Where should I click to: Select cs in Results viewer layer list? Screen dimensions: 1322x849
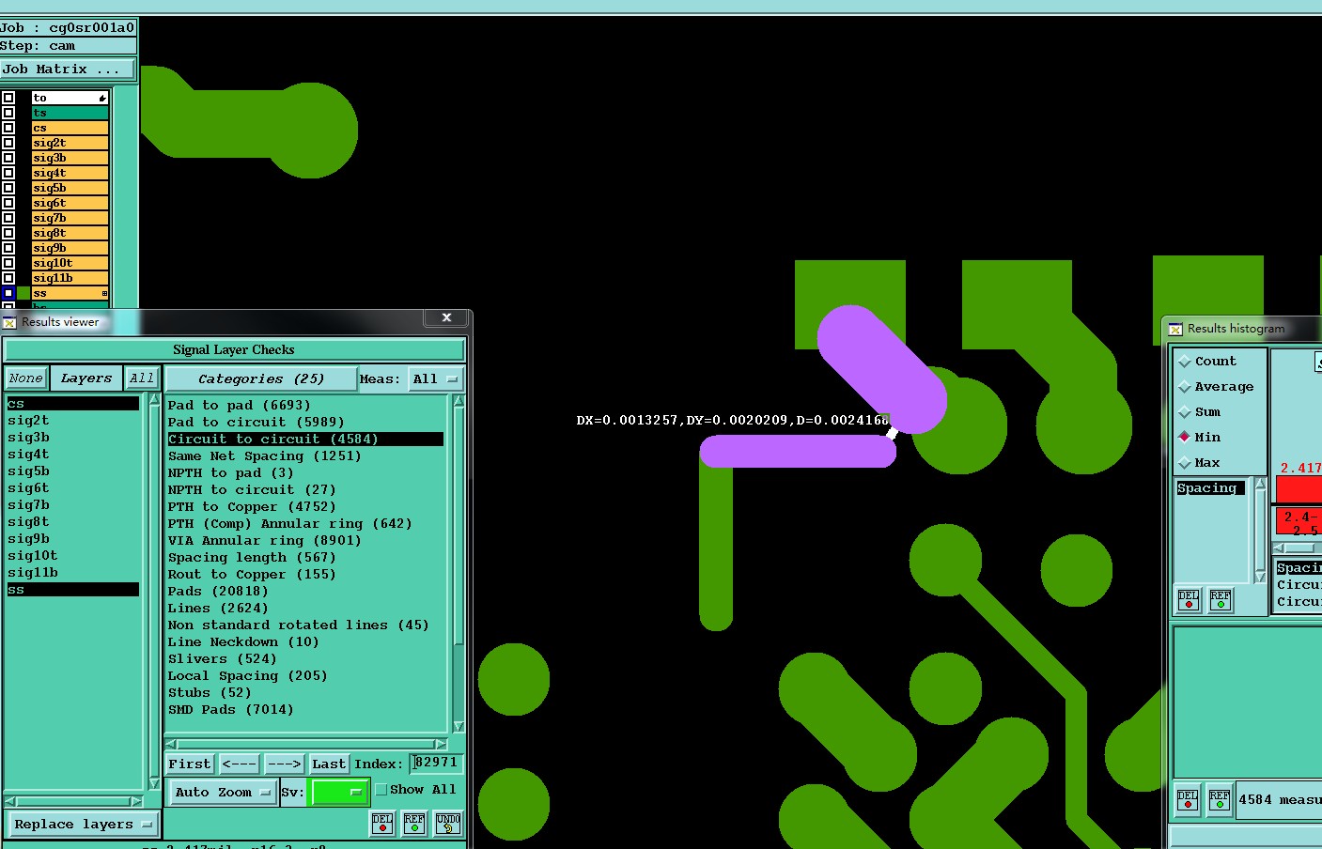[x=73, y=404]
